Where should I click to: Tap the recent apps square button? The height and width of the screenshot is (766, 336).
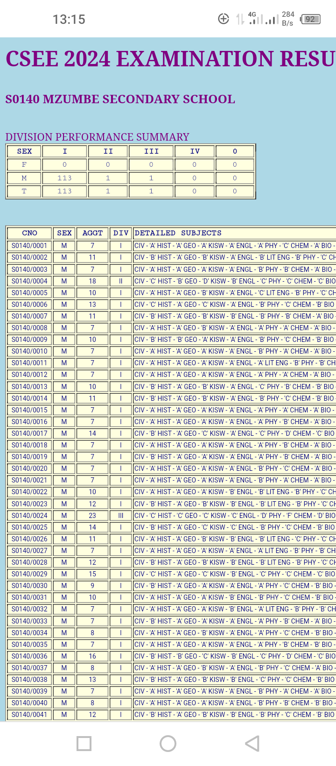(x=84, y=744)
